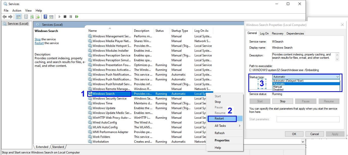Viewport: 348px width, 155px height.
Task: Select the Windows Search service row
Action: (150, 94)
